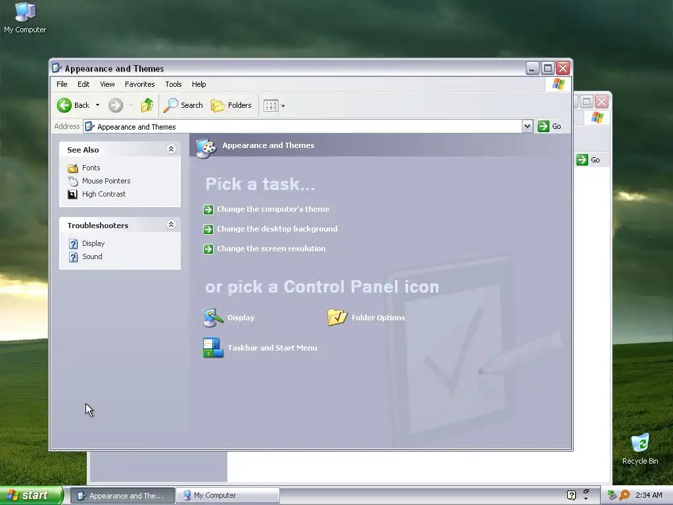Select Change the computer's theme task
The width and height of the screenshot is (673, 505).
pyautogui.click(x=273, y=209)
